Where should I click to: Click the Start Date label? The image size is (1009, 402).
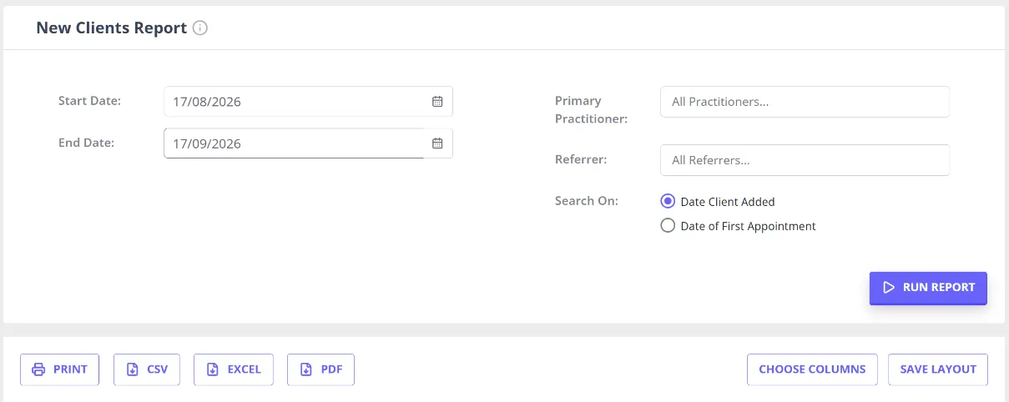tap(89, 101)
